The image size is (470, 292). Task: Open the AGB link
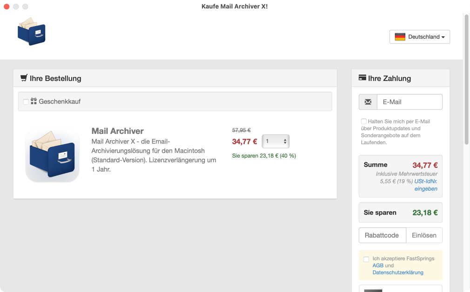(378, 265)
